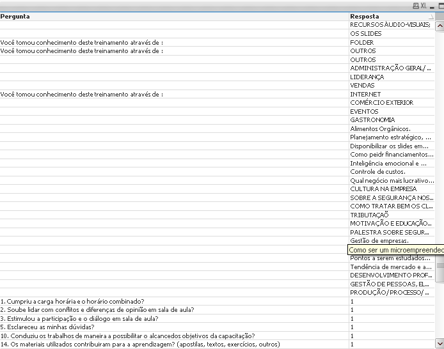Select the 'Gestão de empresas.' cell
Image resolution: width=444 pixels, height=349 pixels.
392,241
